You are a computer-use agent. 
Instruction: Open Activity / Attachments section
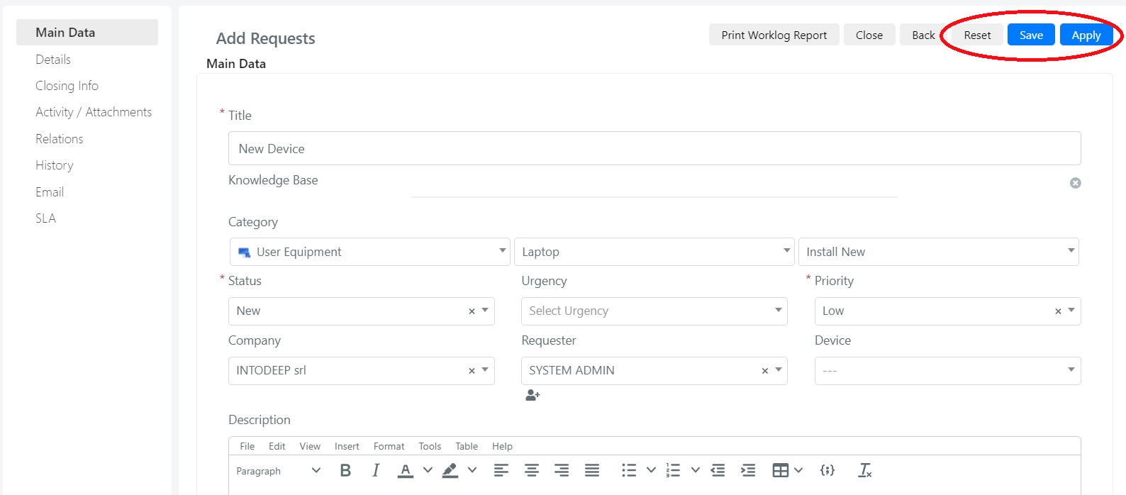tap(94, 112)
